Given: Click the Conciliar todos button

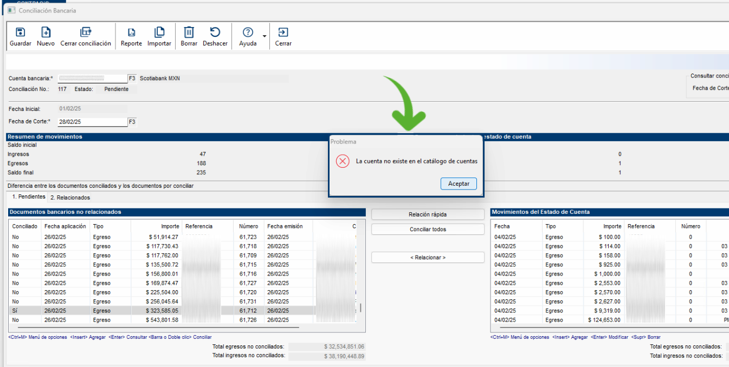Looking at the screenshot, I should point(428,230).
